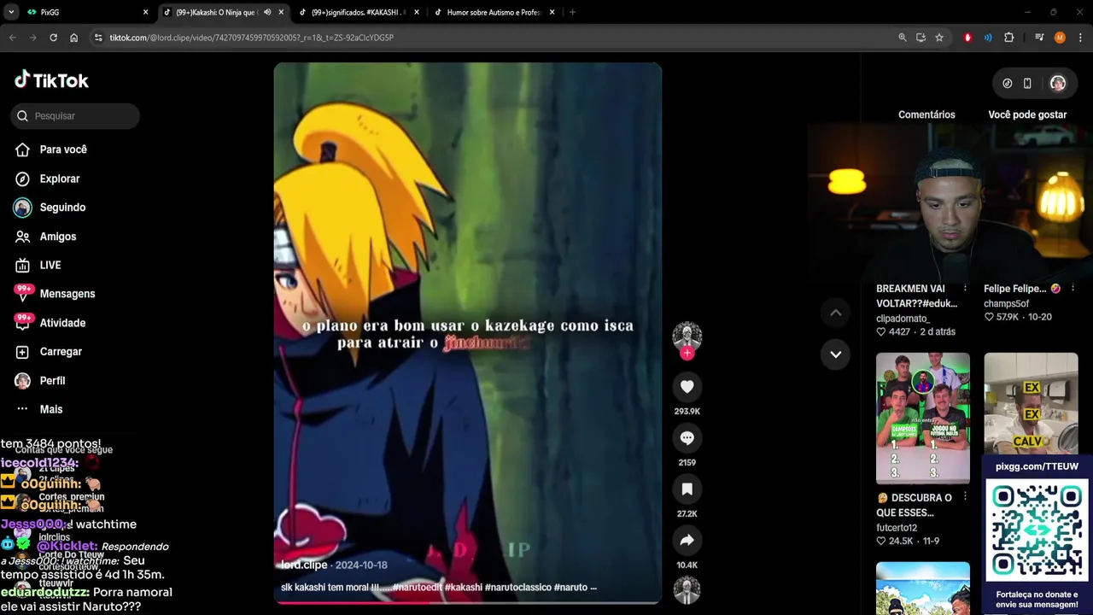Open options for Felipe Felipe video
Image resolution: width=1093 pixels, height=615 pixels.
tap(1073, 288)
